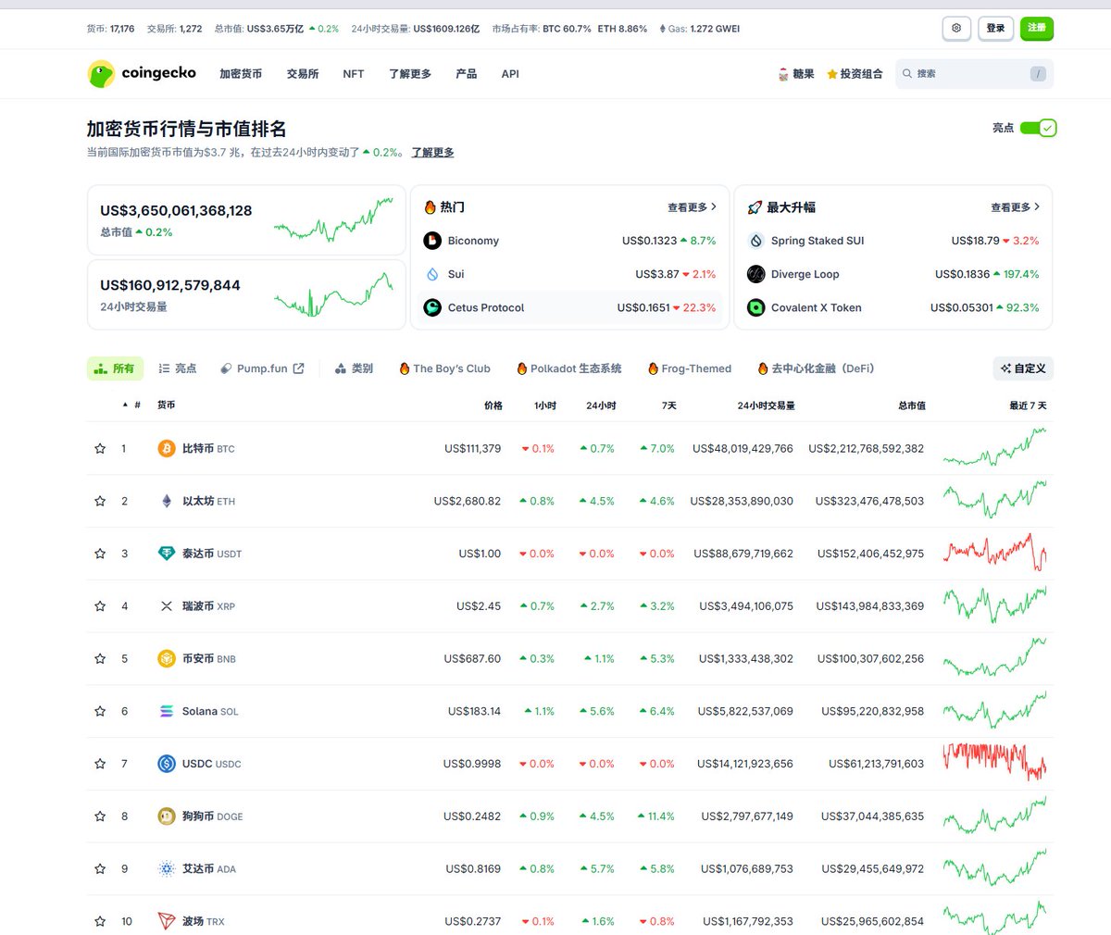Open NFT nav menu
The height and width of the screenshot is (935, 1111).
[x=354, y=74]
